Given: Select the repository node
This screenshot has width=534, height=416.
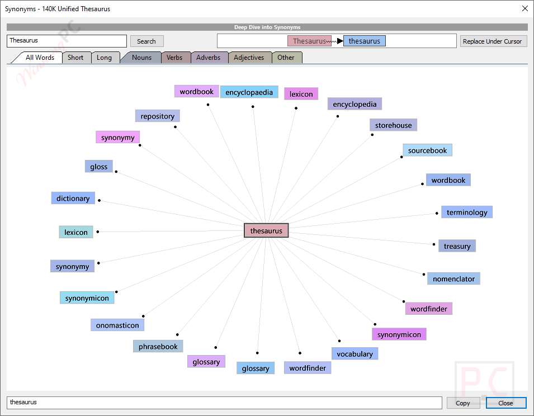Looking at the screenshot, I should (158, 116).
